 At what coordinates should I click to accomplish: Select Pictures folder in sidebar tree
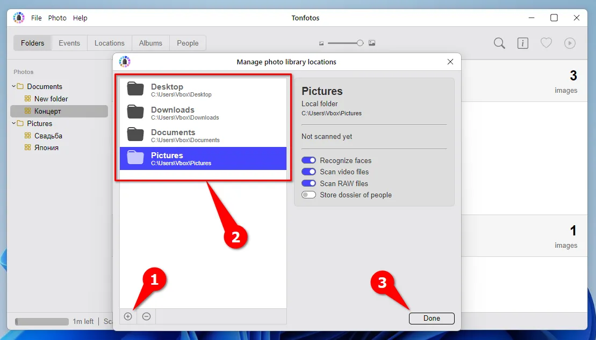[40, 123]
